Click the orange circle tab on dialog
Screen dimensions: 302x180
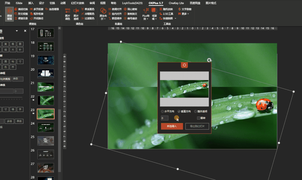[x=184, y=65]
